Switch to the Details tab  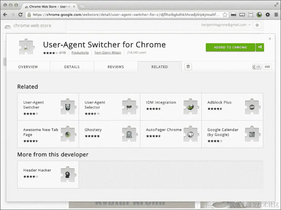click(72, 67)
